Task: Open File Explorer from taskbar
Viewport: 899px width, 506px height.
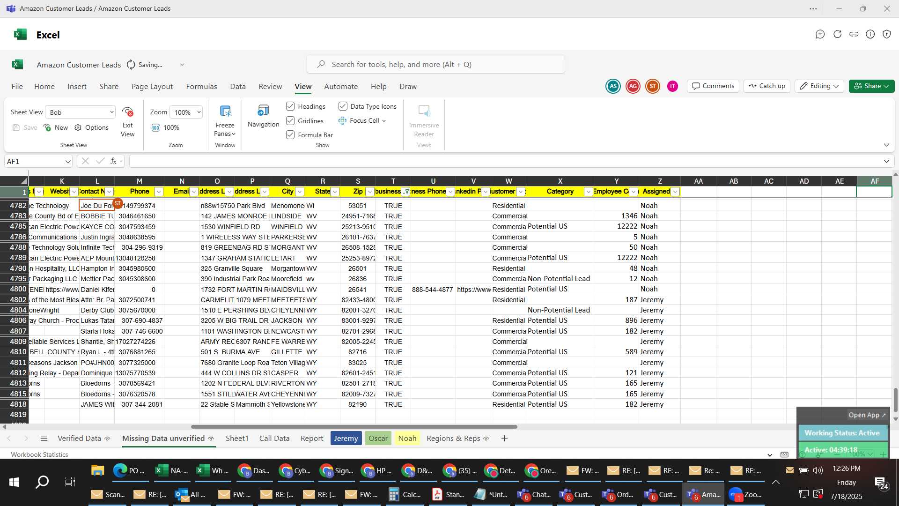Action: tap(97, 470)
